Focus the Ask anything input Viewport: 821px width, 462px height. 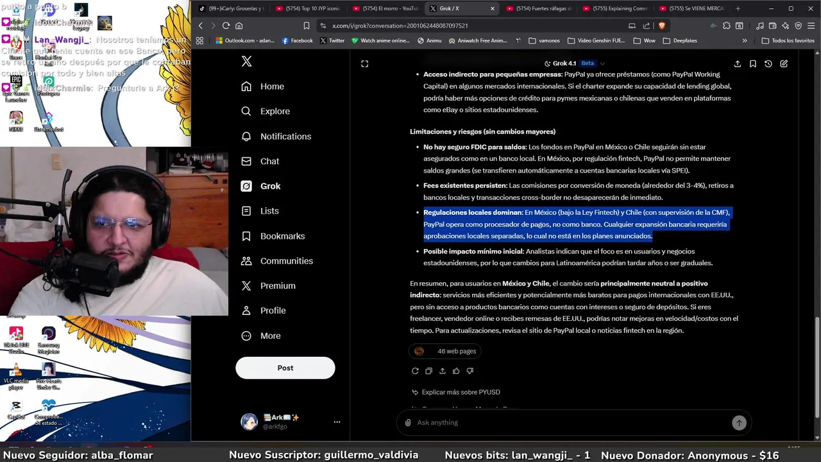571,422
